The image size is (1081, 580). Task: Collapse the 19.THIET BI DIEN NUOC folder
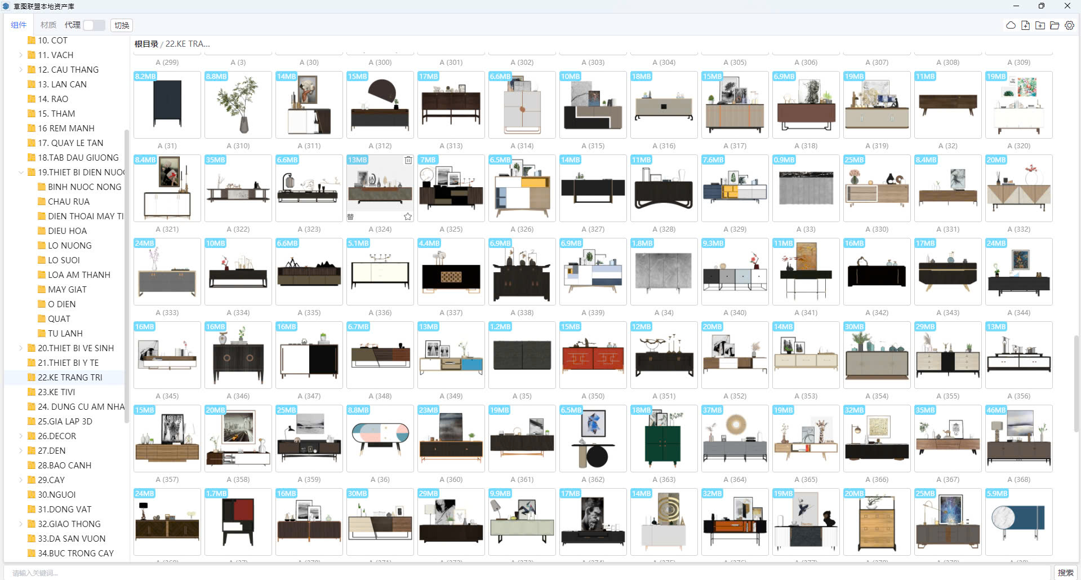[x=21, y=172]
